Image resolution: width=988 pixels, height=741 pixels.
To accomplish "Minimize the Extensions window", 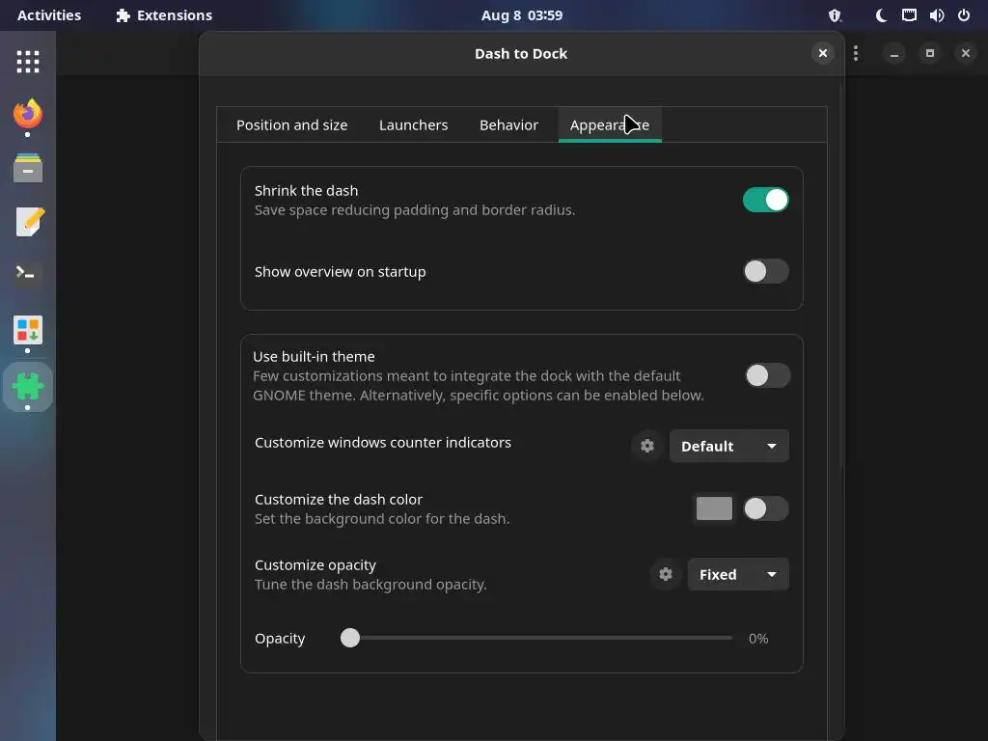I will (x=893, y=54).
